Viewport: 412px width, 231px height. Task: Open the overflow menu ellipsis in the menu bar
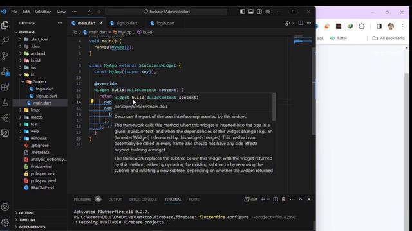click(x=75, y=12)
